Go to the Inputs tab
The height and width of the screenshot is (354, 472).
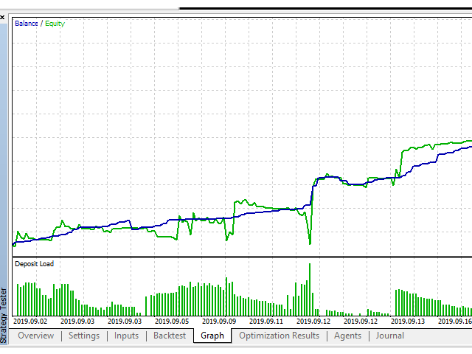click(x=126, y=336)
